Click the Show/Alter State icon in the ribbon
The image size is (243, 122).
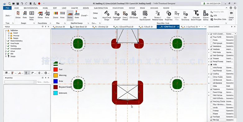(x=218, y=19)
